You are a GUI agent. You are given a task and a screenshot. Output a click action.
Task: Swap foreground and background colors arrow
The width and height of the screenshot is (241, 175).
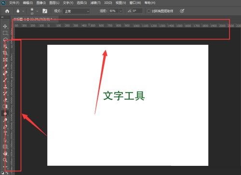pos(7,173)
